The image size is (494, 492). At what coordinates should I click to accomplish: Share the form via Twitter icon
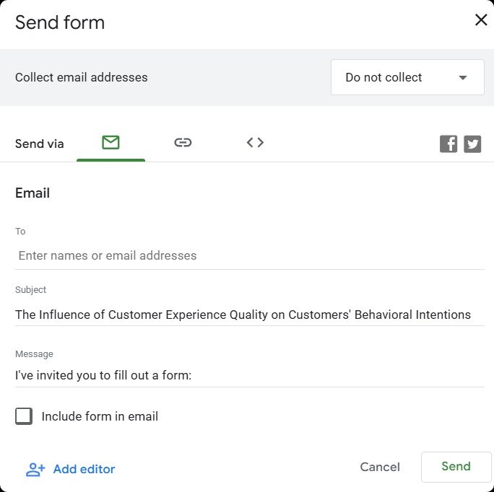[x=472, y=144]
